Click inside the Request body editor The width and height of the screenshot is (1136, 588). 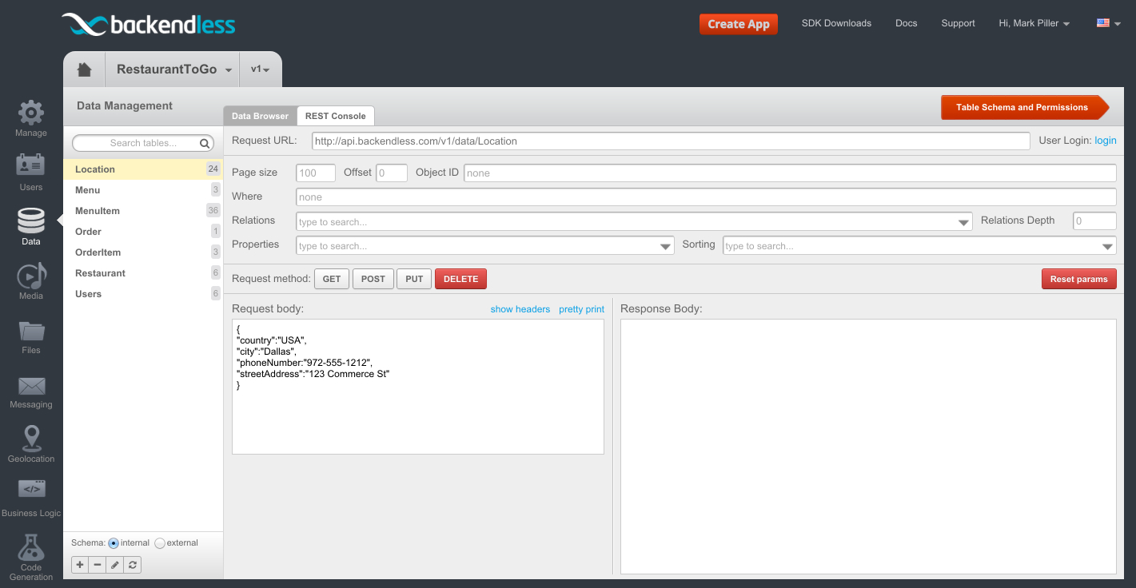(x=418, y=387)
